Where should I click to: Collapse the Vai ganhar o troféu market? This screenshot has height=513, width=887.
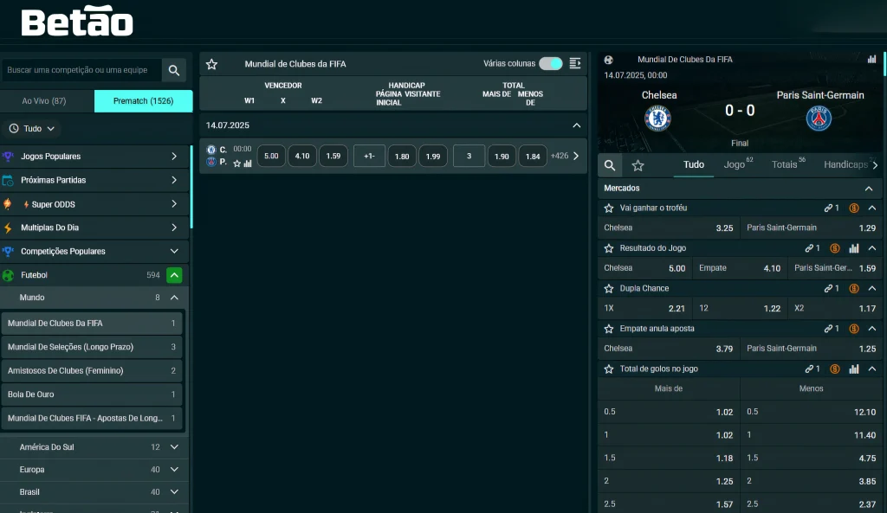pyautogui.click(x=872, y=208)
